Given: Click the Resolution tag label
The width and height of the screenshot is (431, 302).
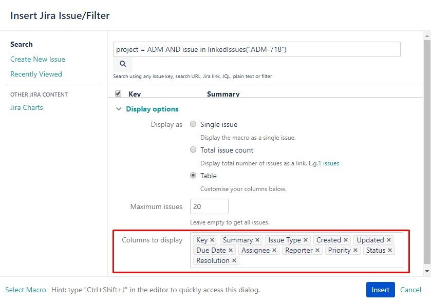Looking at the screenshot, I should [213, 260].
